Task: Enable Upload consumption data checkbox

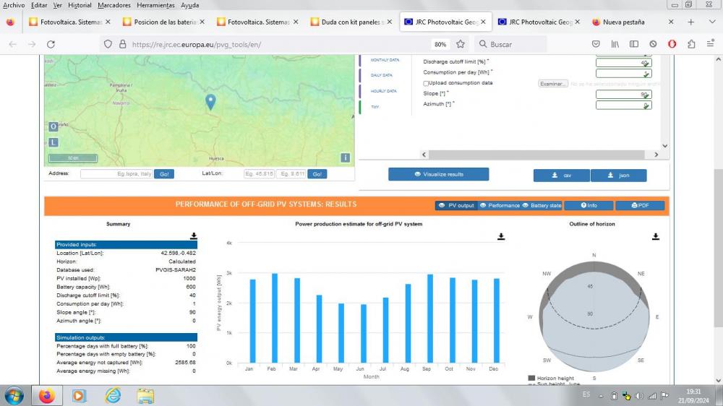Action: (426, 83)
